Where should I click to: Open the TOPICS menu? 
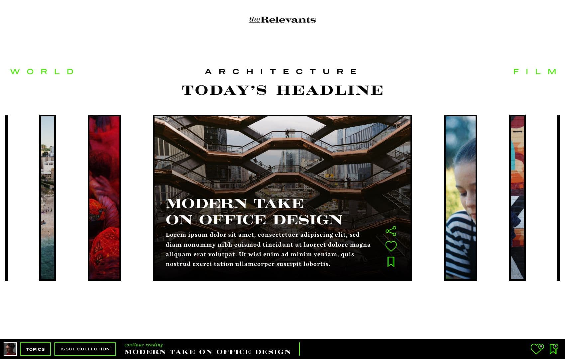click(35, 349)
